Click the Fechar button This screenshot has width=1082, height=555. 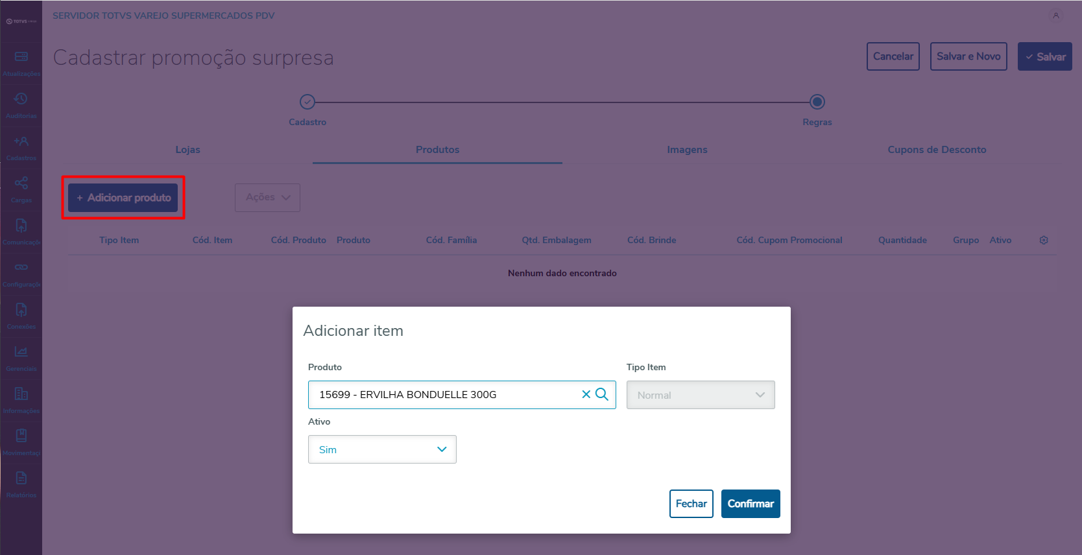[x=691, y=504]
